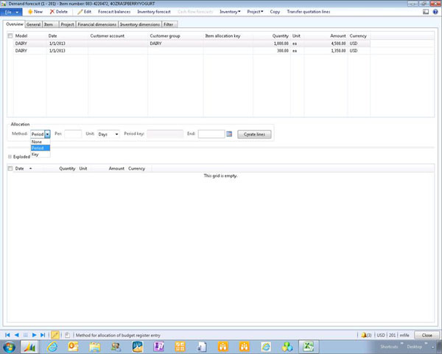
Task: Select the Overview tab
Action: click(x=15, y=24)
